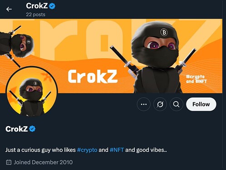Click the bold CrokZ display name above the bio
The height and width of the screenshot is (170, 226).
coord(16,129)
